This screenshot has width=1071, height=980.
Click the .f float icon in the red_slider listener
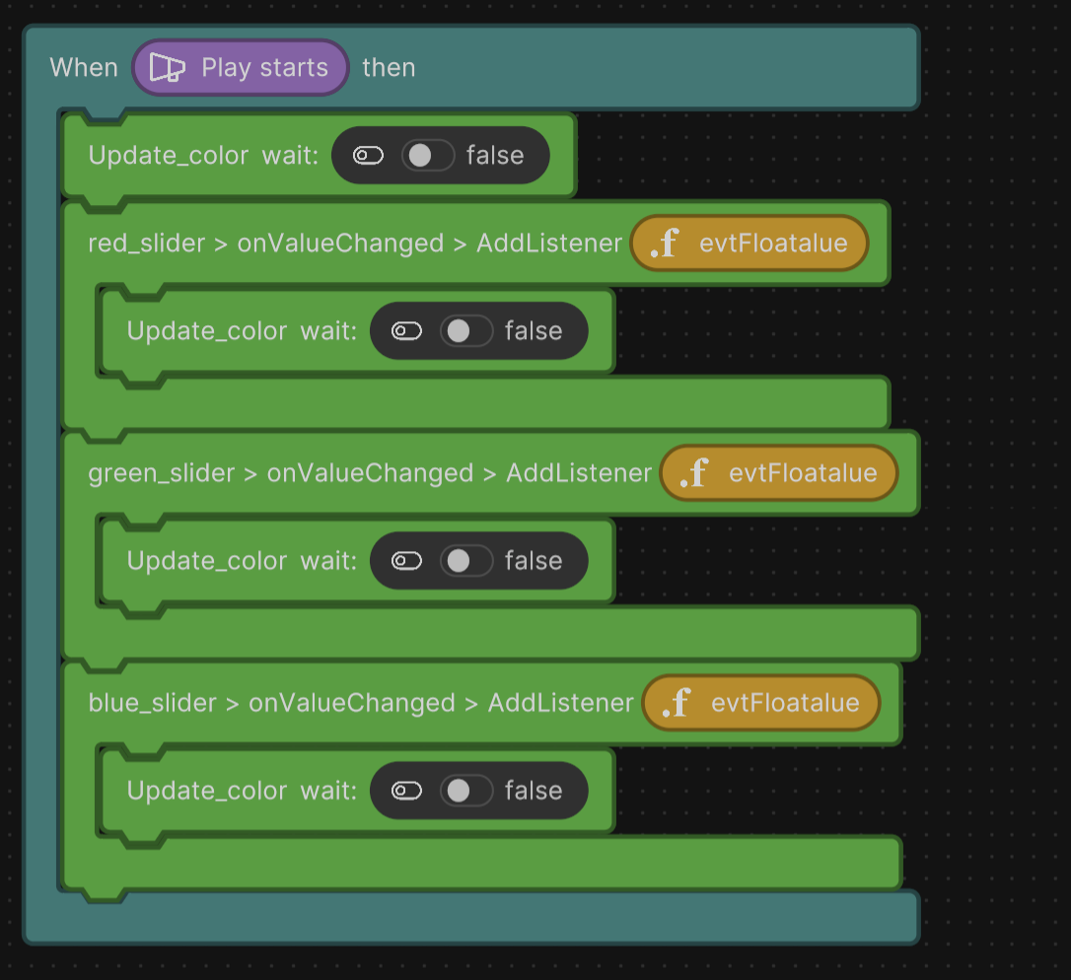point(667,243)
